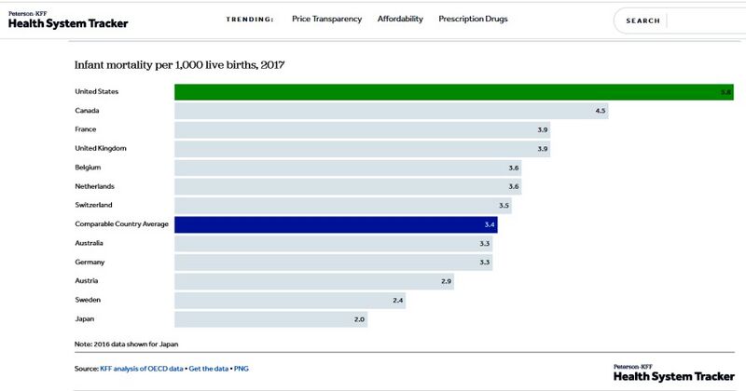Click the Belgium bar in the chart
This screenshot has width=746, height=391.
tap(347, 168)
